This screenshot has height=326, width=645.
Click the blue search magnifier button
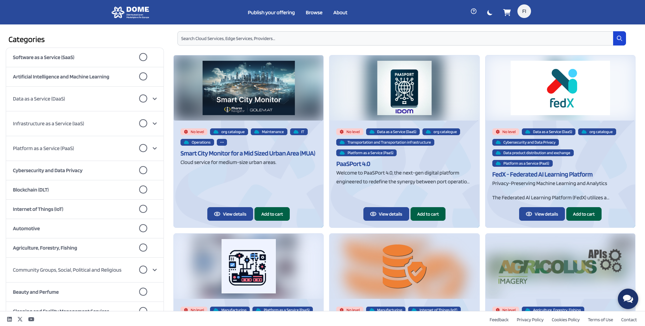pyautogui.click(x=619, y=38)
